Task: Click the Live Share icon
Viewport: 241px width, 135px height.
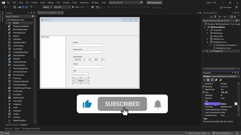Action: pos(221,7)
